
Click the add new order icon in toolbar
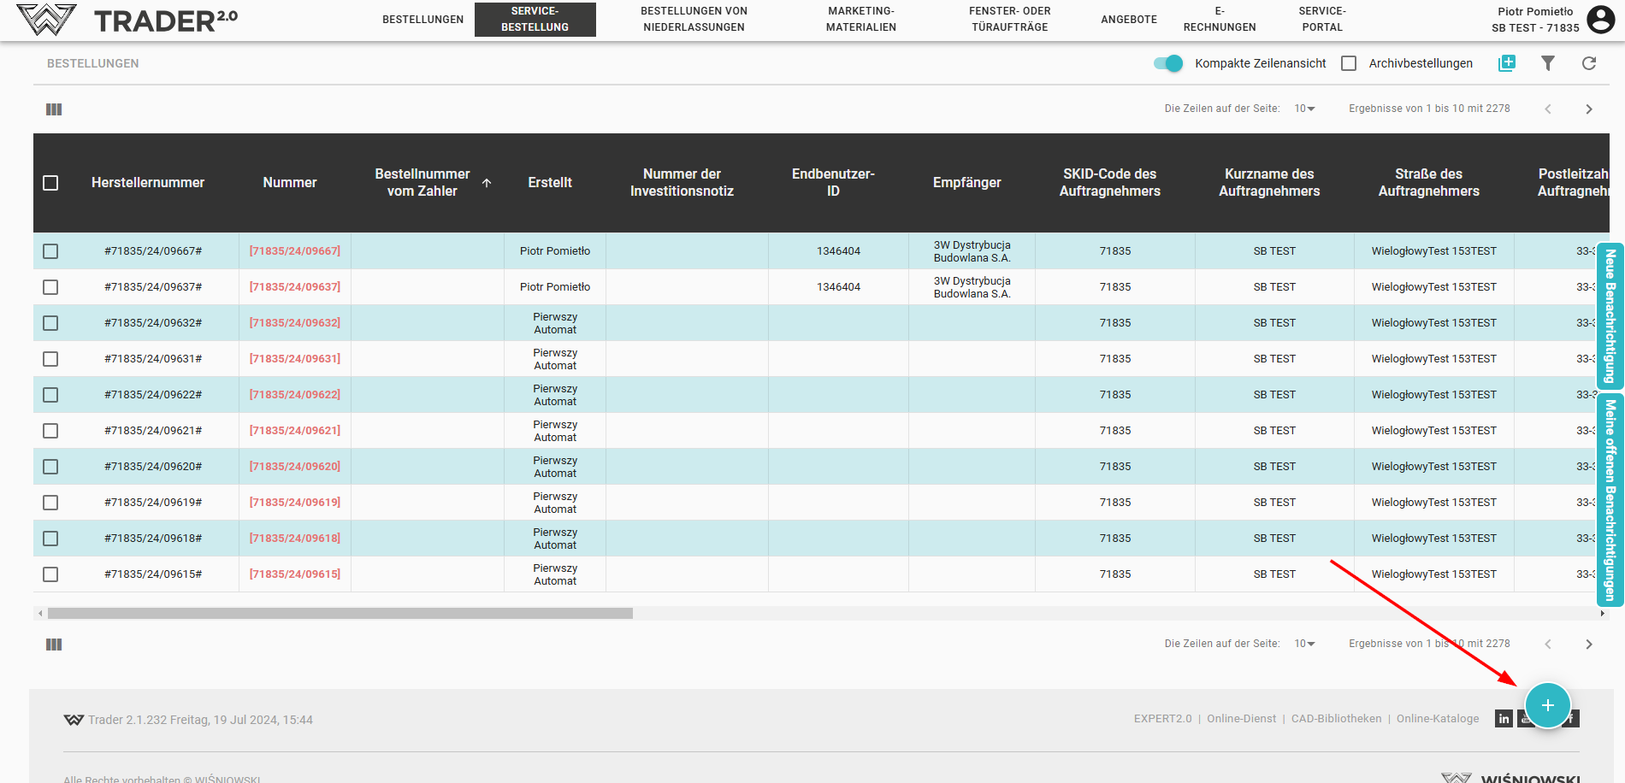click(x=1507, y=63)
